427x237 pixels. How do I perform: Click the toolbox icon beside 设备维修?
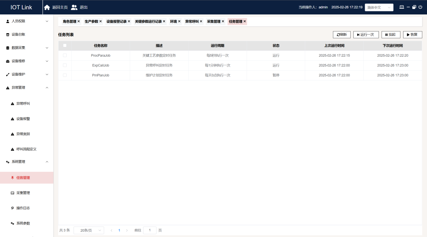[x=8, y=61]
